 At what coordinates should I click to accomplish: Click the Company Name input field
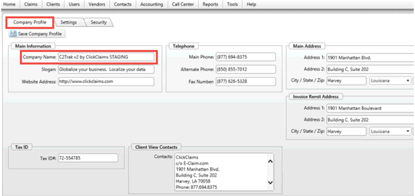pos(106,57)
